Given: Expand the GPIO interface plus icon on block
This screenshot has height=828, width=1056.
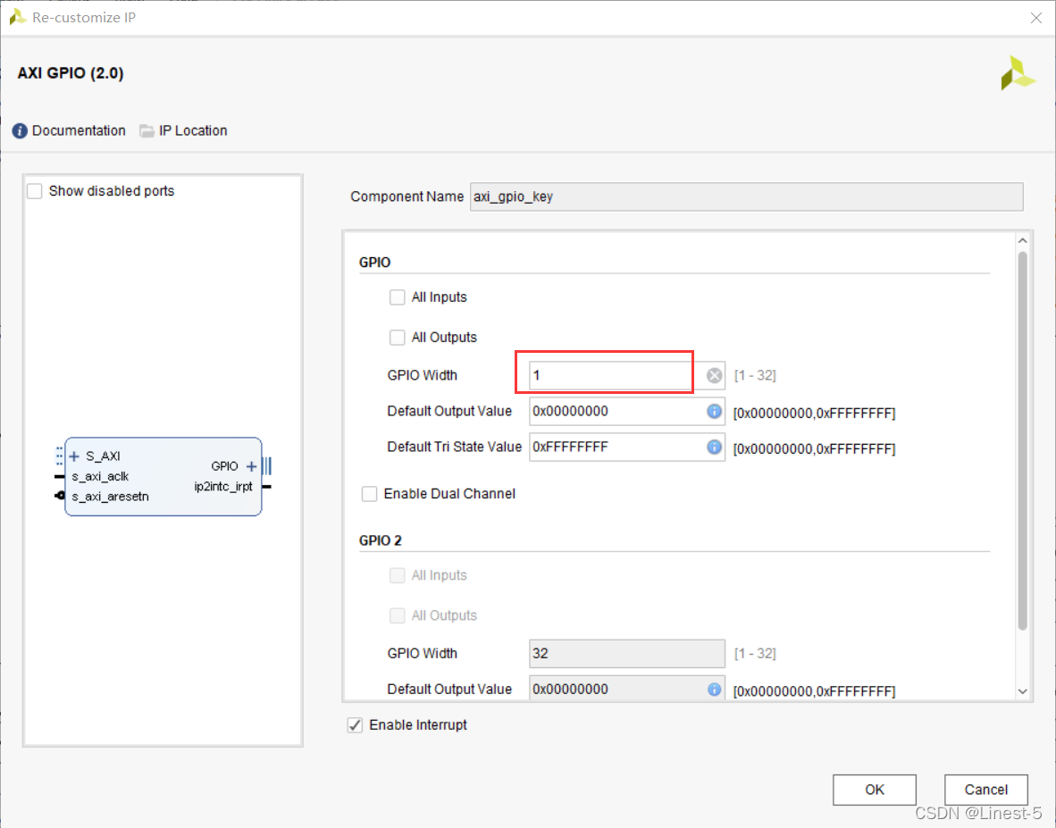Looking at the screenshot, I should pos(251,466).
